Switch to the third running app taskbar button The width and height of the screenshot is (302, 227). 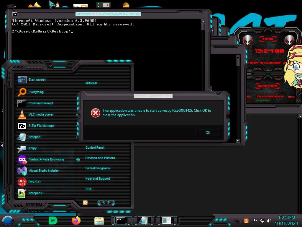click(x=166, y=220)
